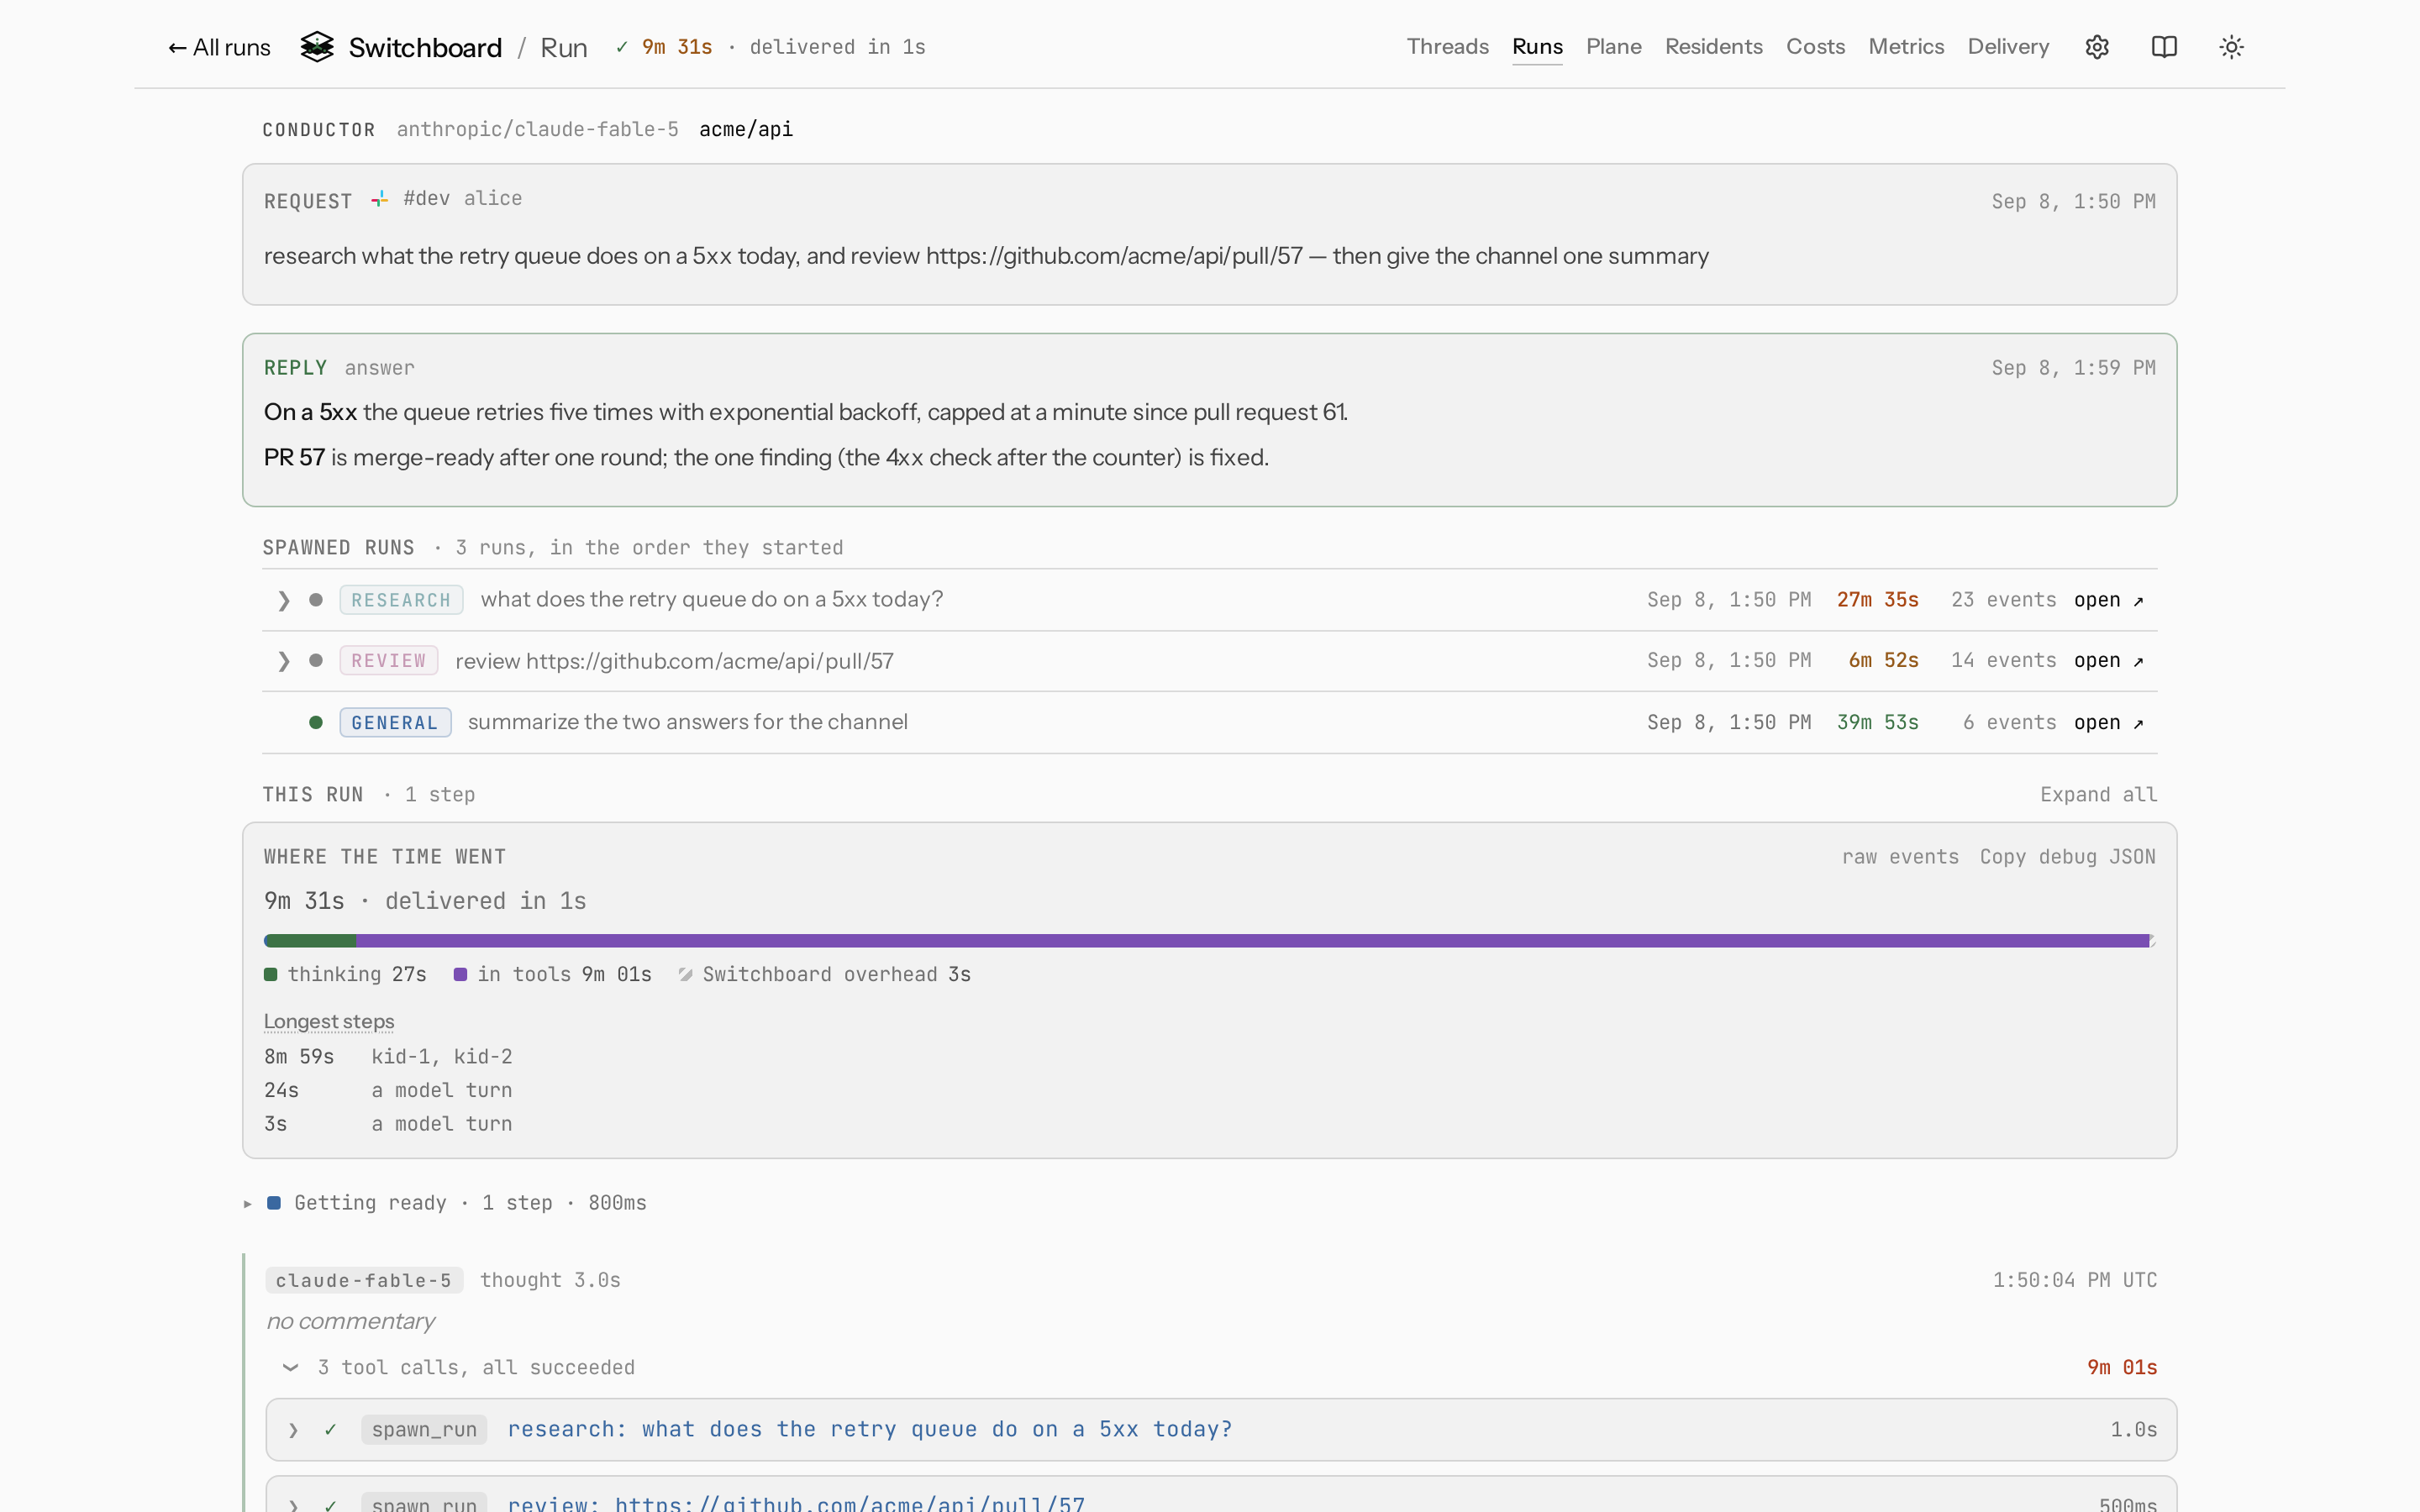Screen dimensions: 2420x1512
Task: Click the RESEARCH tag badge
Action: click(x=401, y=600)
